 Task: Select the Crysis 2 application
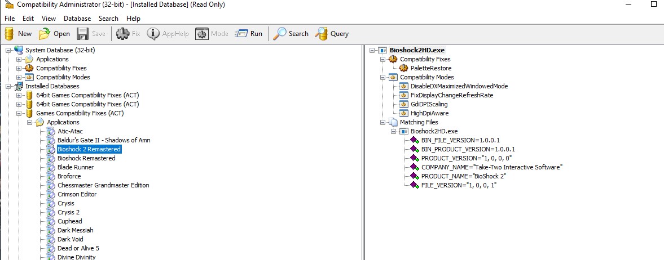[69, 212]
